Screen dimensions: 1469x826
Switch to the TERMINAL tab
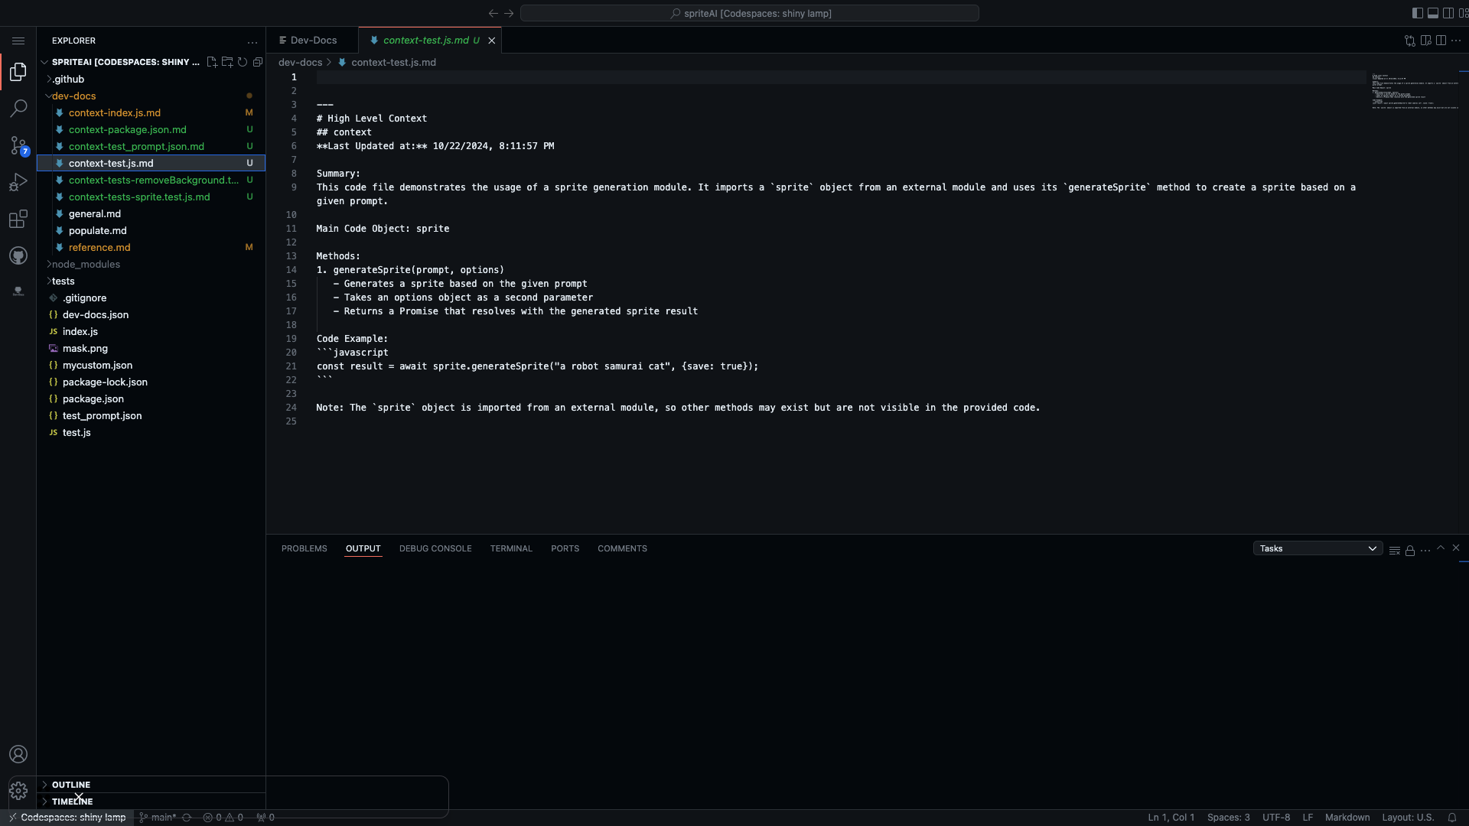coord(510,548)
